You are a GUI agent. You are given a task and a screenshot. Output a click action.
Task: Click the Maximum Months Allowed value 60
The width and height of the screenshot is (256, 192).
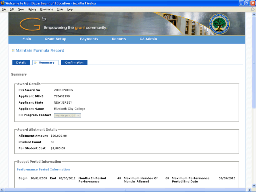point(167,178)
